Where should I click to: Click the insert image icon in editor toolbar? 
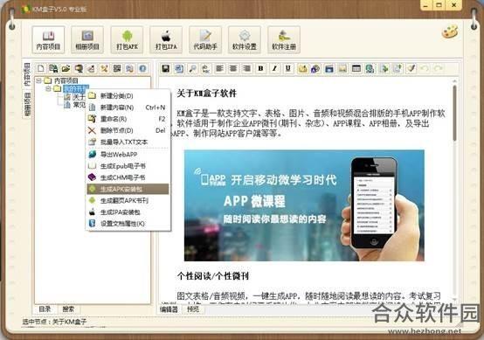coord(342,68)
